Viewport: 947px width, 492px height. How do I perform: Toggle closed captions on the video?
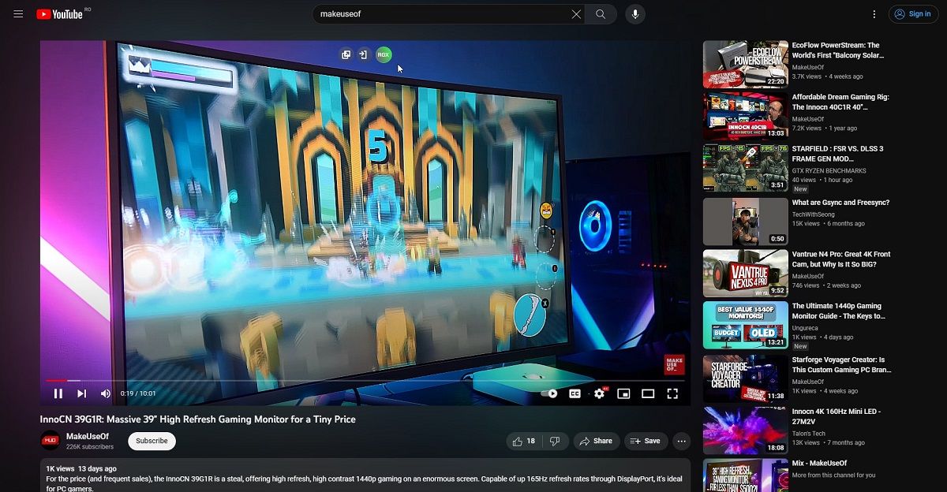575,393
